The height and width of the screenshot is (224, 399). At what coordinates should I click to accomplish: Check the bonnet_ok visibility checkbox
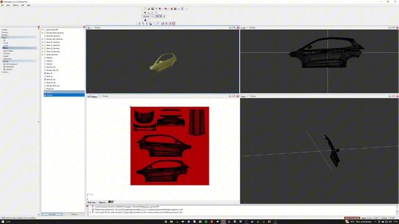tap(45, 67)
